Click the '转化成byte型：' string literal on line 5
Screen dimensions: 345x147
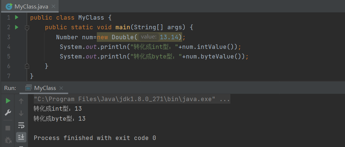pyautogui.click(x=156, y=57)
